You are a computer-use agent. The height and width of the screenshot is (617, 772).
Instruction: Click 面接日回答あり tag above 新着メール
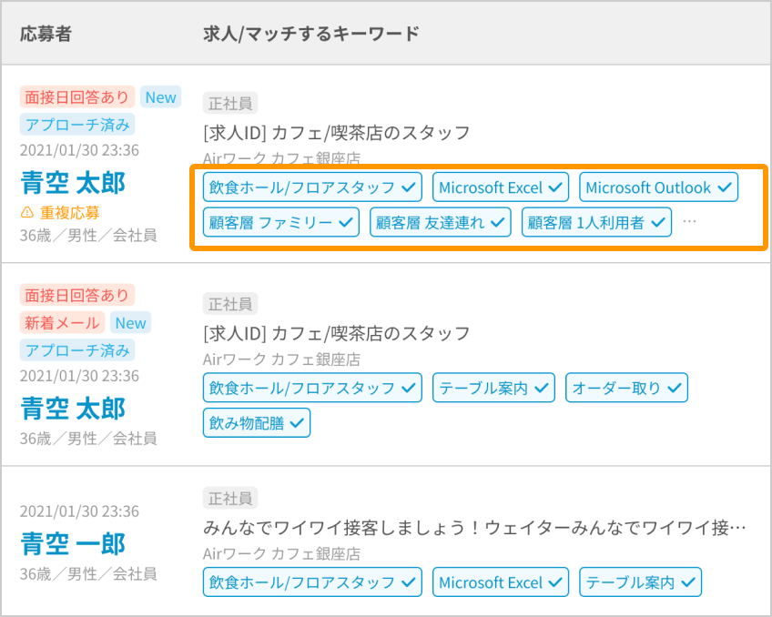(x=77, y=295)
